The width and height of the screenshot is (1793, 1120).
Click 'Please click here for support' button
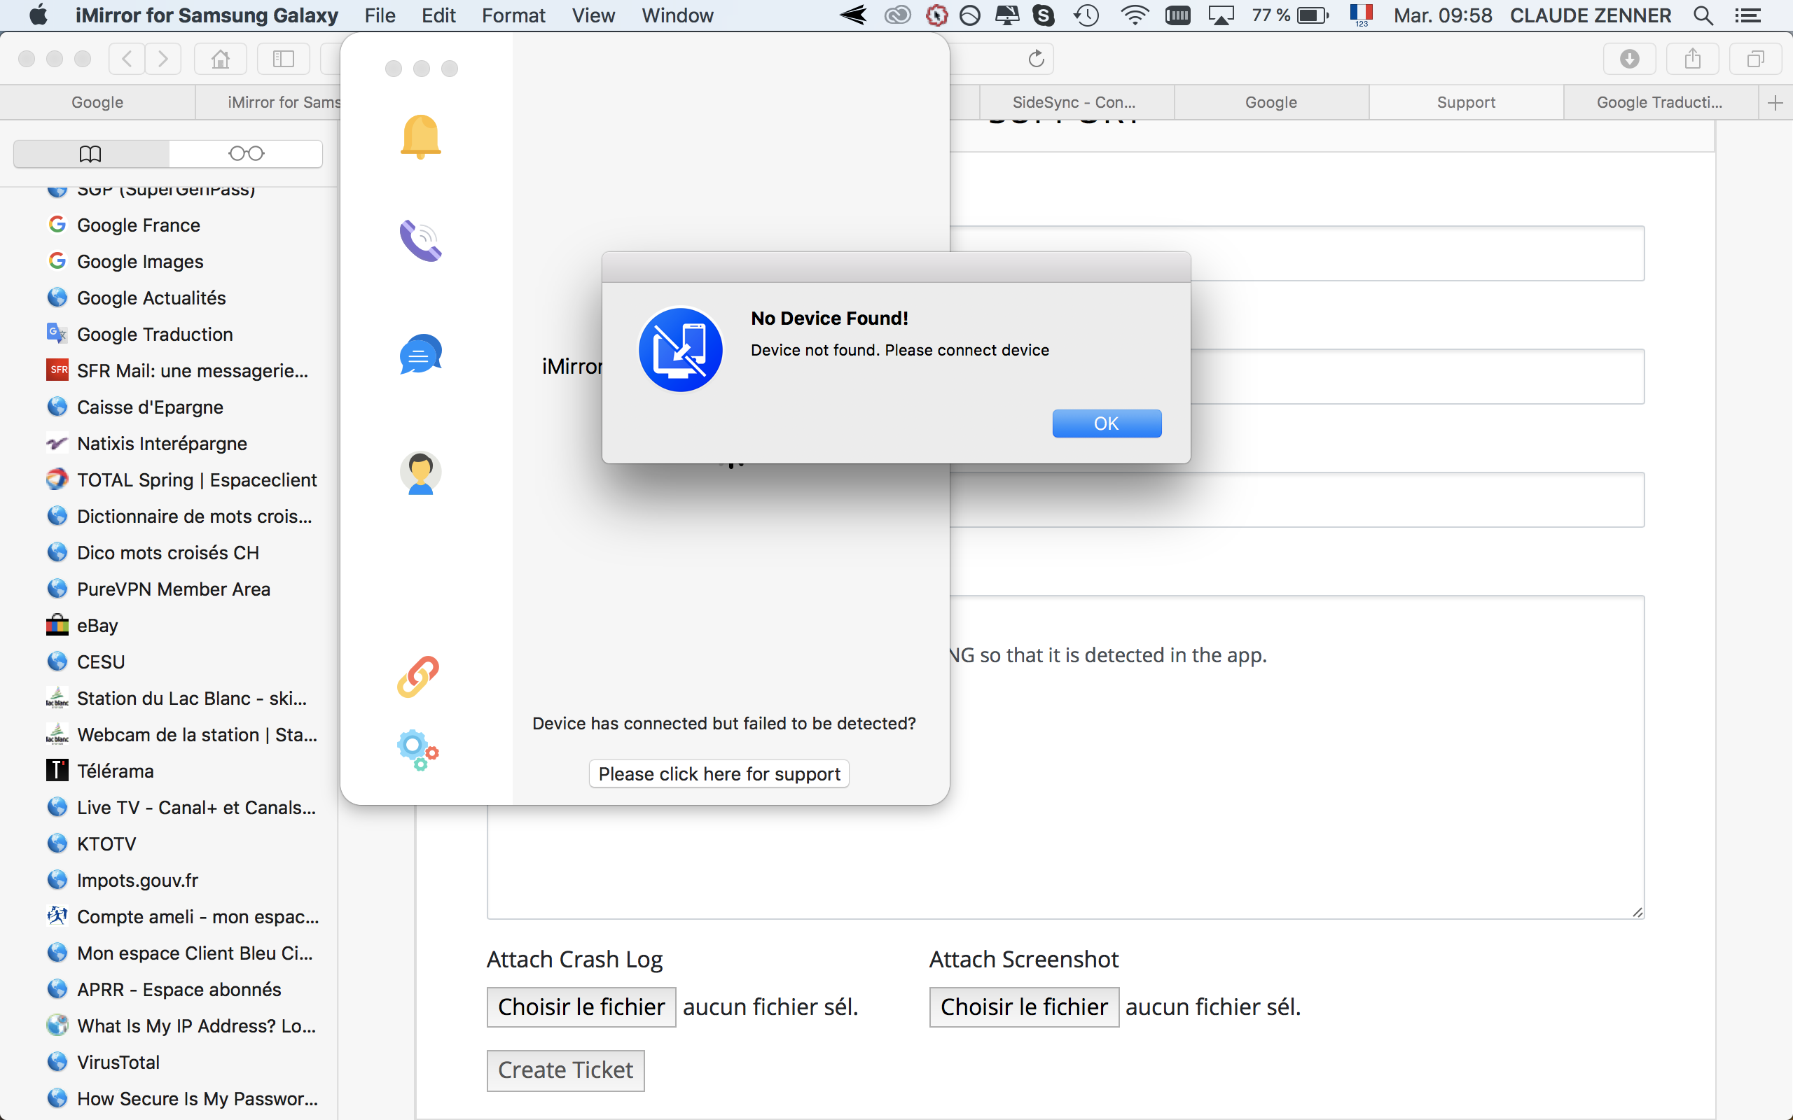pyautogui.click(x=719, y=773)
